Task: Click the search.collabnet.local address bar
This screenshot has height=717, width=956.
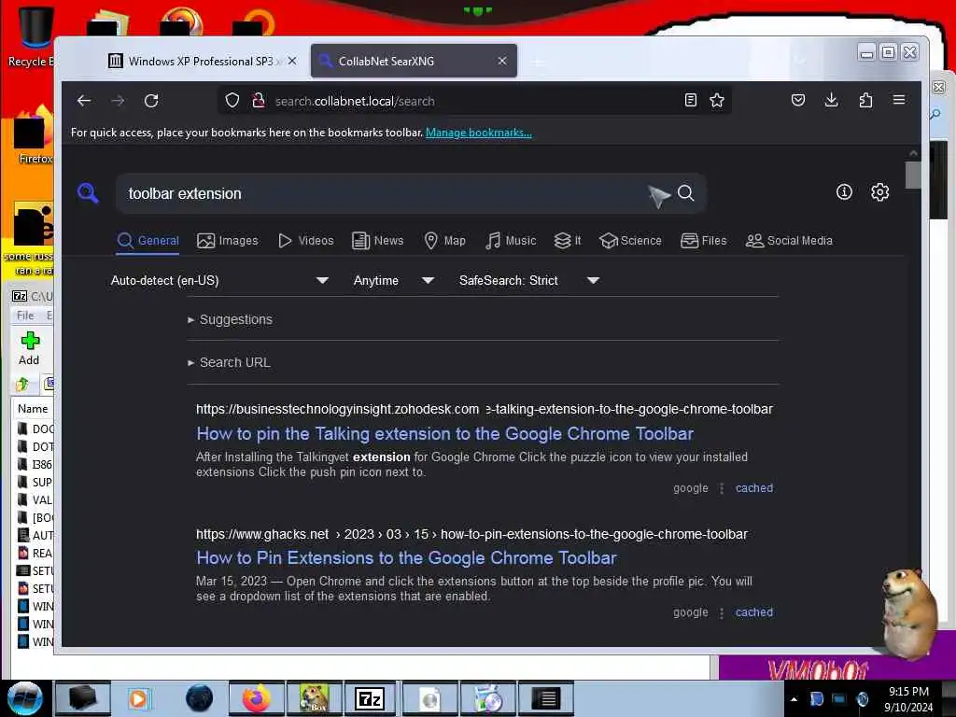Action: click(475, 101)
